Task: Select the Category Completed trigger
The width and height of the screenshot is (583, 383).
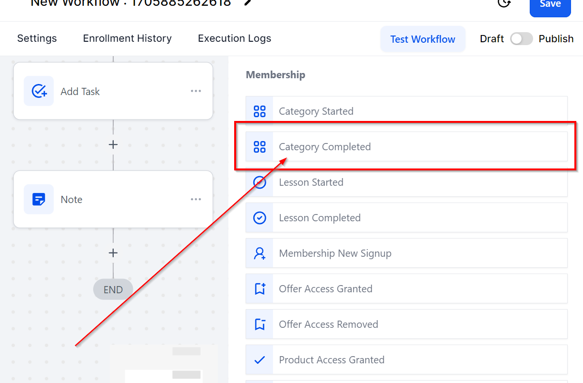Action: point(325,147)
